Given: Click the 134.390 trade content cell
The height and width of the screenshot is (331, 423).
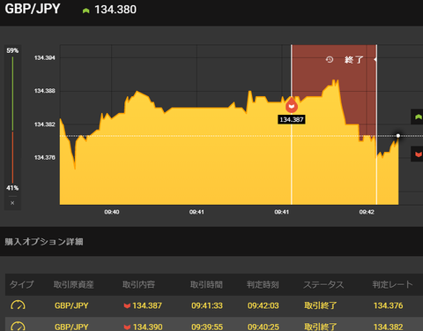Looking at the screenshot, I should pos(143,327).
